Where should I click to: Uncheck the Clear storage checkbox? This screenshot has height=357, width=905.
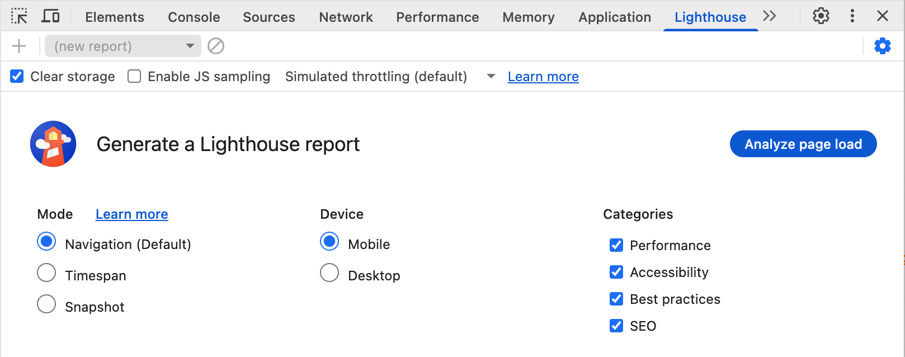[x=17, y=76]
